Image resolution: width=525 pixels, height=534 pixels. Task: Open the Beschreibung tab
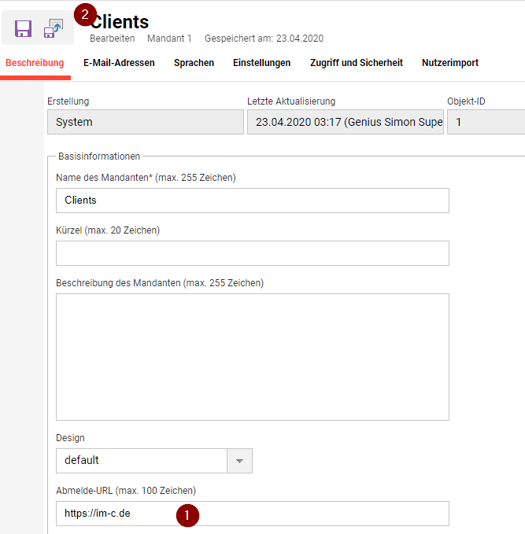click(35, 63)
